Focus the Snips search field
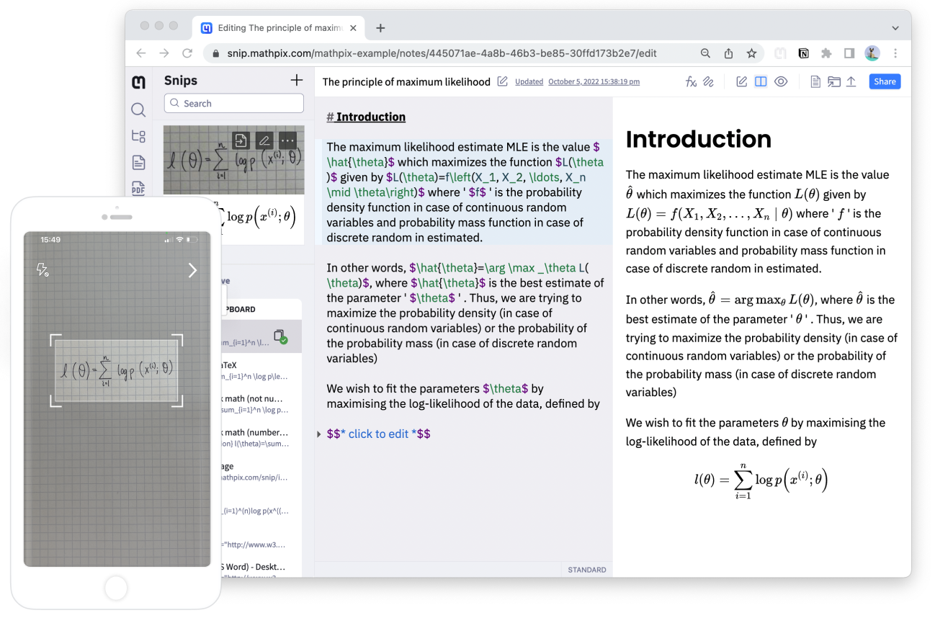Screen dimensions: 935x618 coord(234,103)
